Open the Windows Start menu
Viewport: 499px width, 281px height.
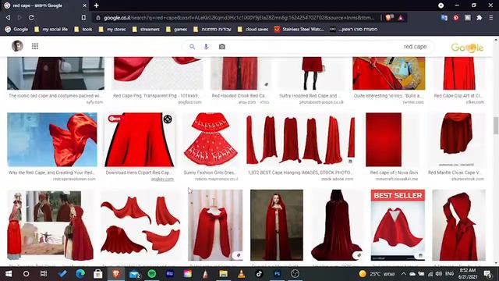tap(9, 274)
